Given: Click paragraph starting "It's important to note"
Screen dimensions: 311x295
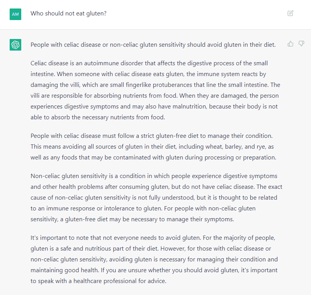Looking at the screenshot, I should (154, 259).
